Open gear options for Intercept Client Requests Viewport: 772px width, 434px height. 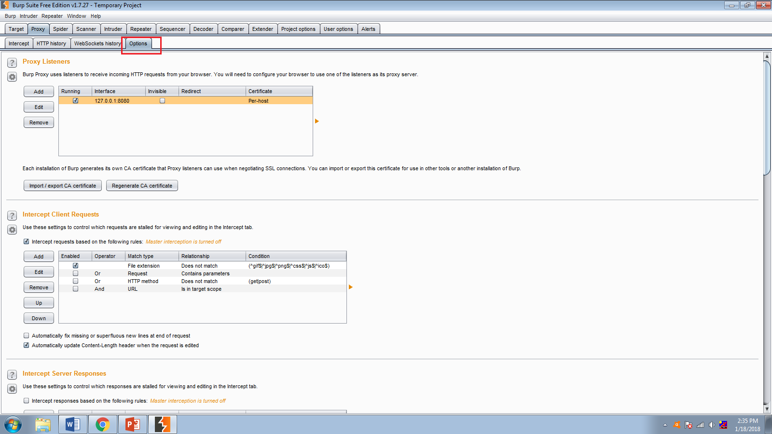12,230
